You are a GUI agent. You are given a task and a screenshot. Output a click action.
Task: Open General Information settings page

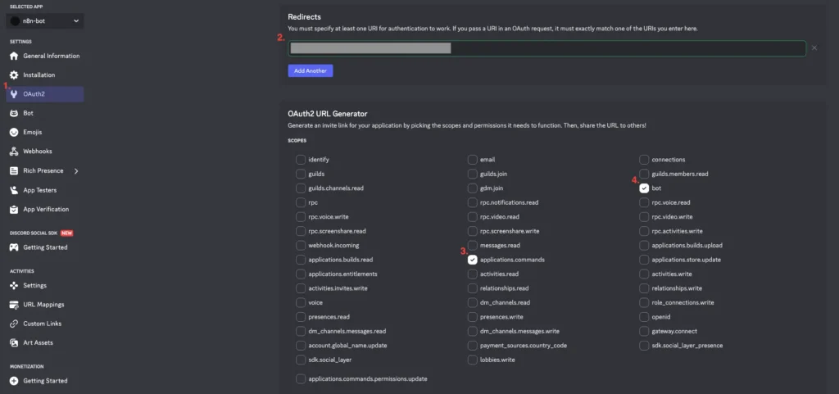point(45,57)
